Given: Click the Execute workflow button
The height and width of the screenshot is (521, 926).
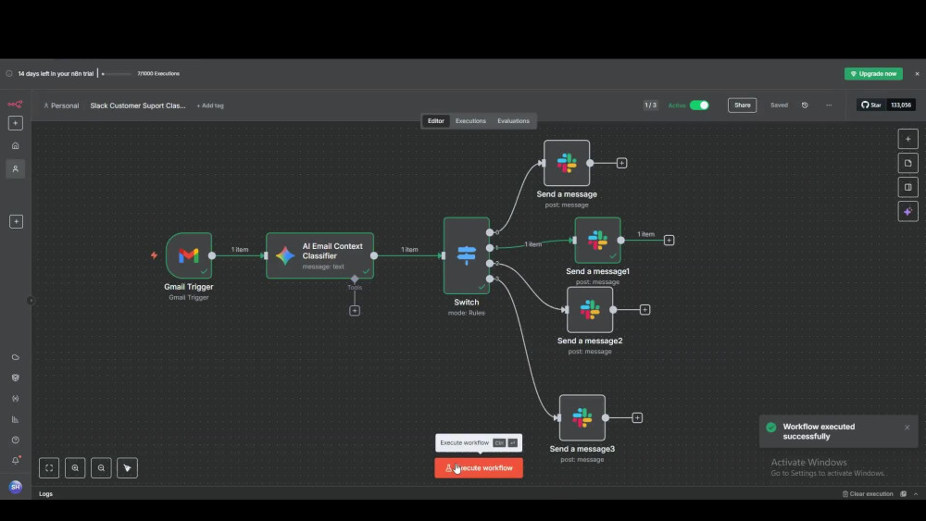Looking at the screenshot, I should coord(479,468).
